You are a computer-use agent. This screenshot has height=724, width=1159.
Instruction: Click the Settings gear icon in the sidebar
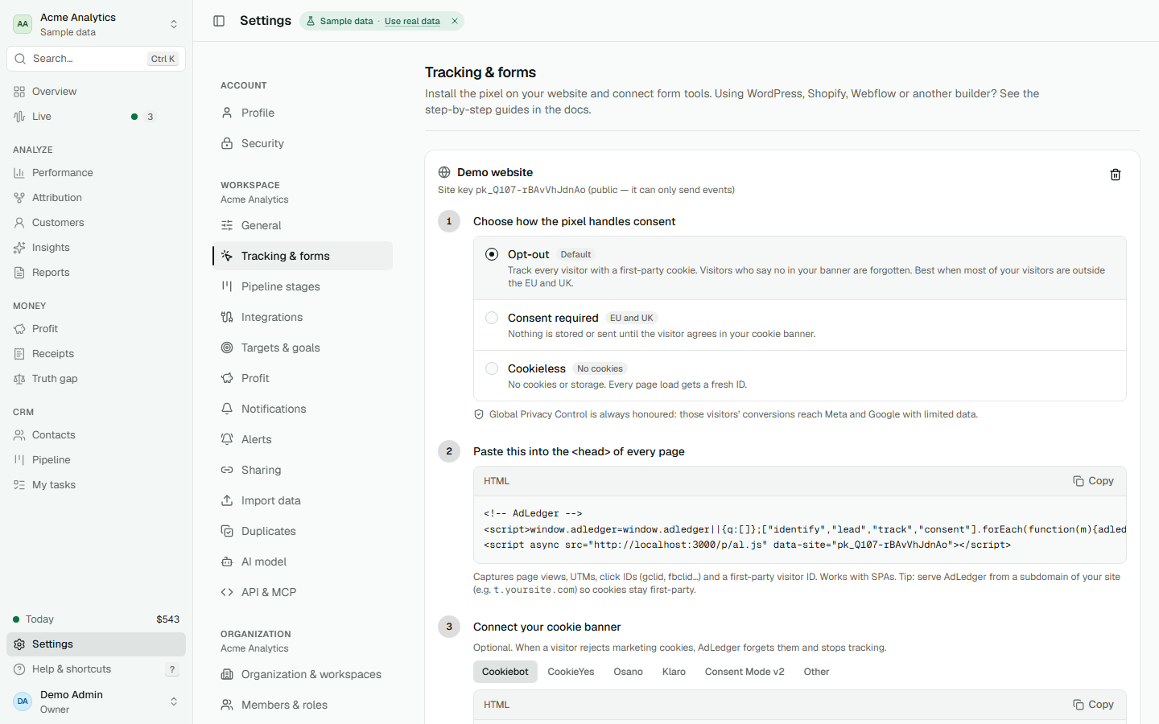pos(19,644)
